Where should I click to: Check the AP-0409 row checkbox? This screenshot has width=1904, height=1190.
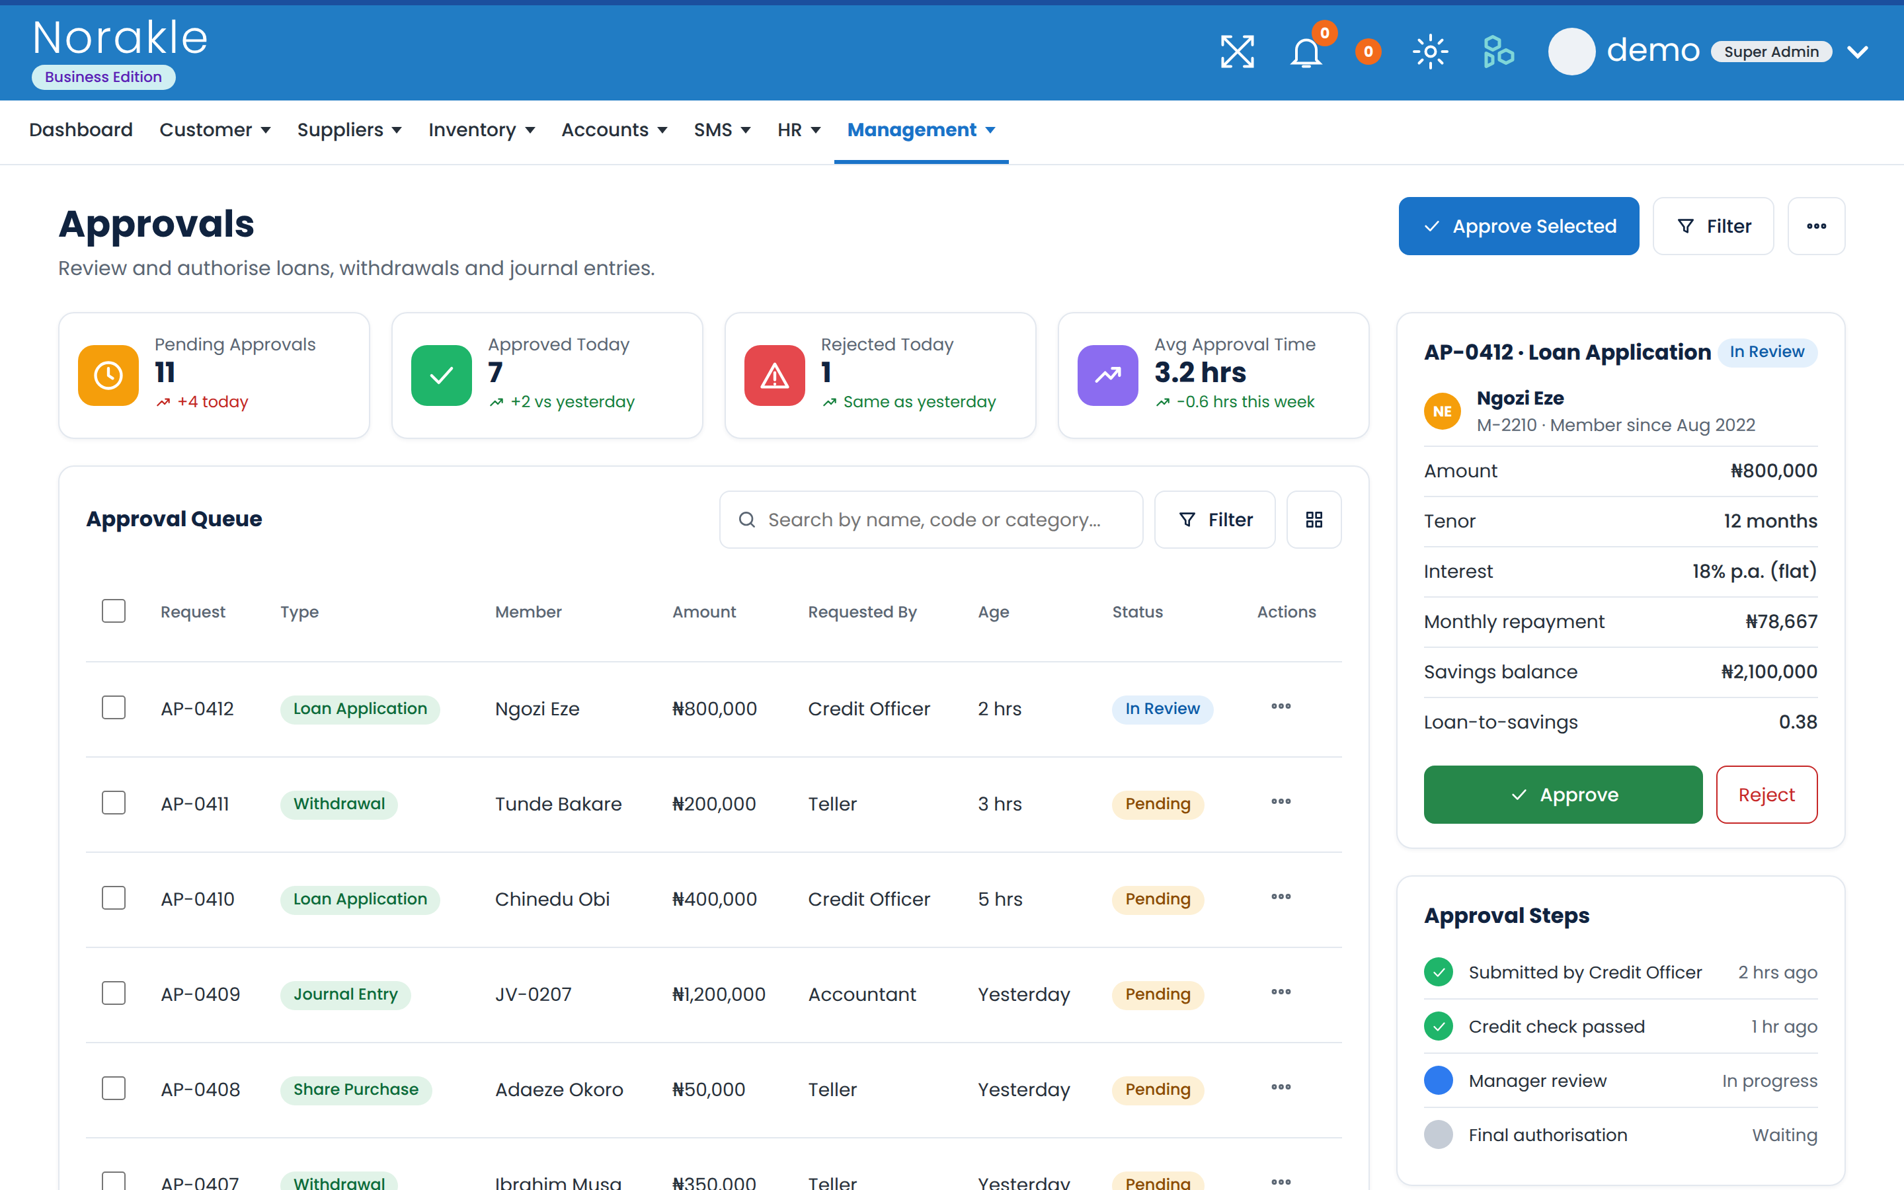click(x=114, y=993)
